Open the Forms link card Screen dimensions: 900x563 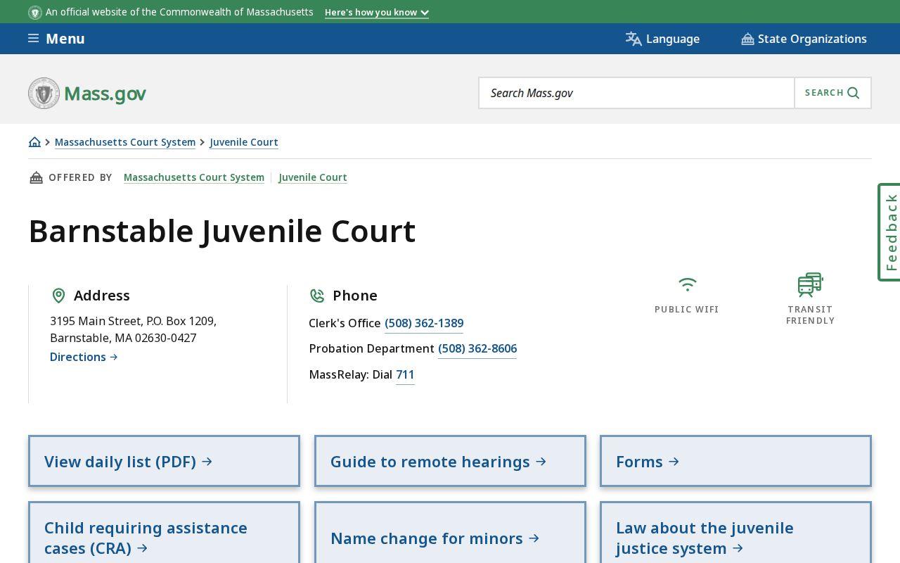pyautogui.click(x=735, y=461)
